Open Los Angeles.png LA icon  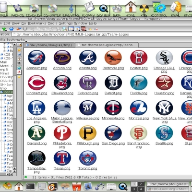tap(36, 108)
